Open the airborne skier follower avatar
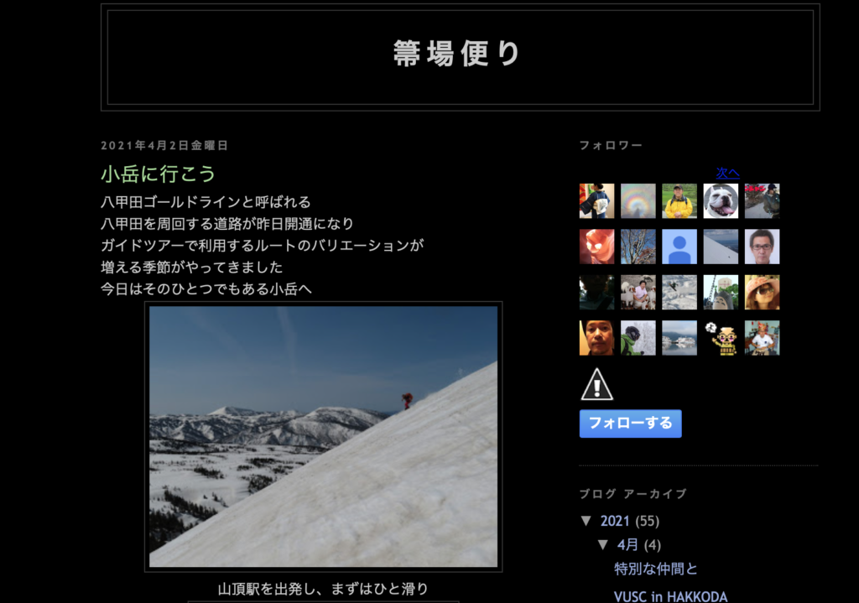This screenshot has height=603, width=859. click(x=679, y=293)
